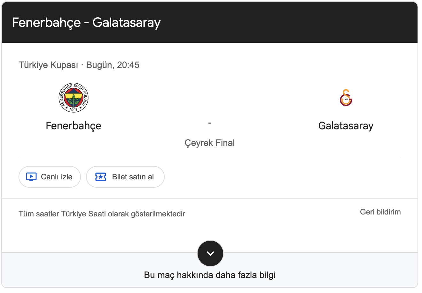Image resolution: width=422 pixels, height=293 pixels.
Task: Click the Galatasaray club crest logo
Action: click(x=346, y=98)
